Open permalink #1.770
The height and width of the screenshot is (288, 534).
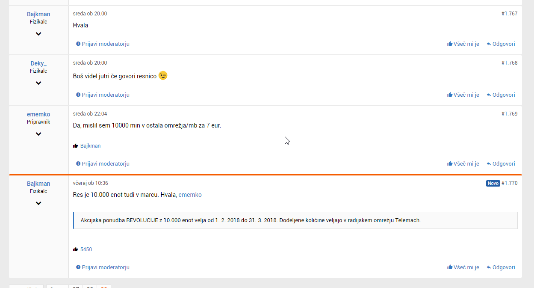tap(510, 183)
